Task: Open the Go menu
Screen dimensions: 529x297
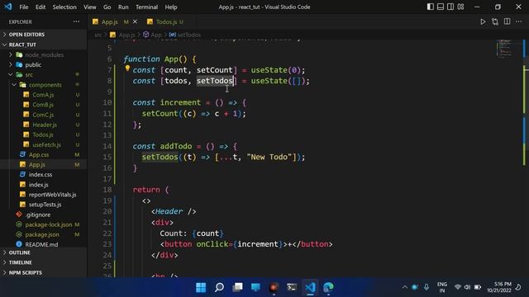Action: pyautogui.click(x=107, y=7)
